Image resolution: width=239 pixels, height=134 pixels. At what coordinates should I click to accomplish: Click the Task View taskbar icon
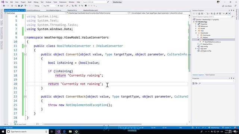pos(52,131)
